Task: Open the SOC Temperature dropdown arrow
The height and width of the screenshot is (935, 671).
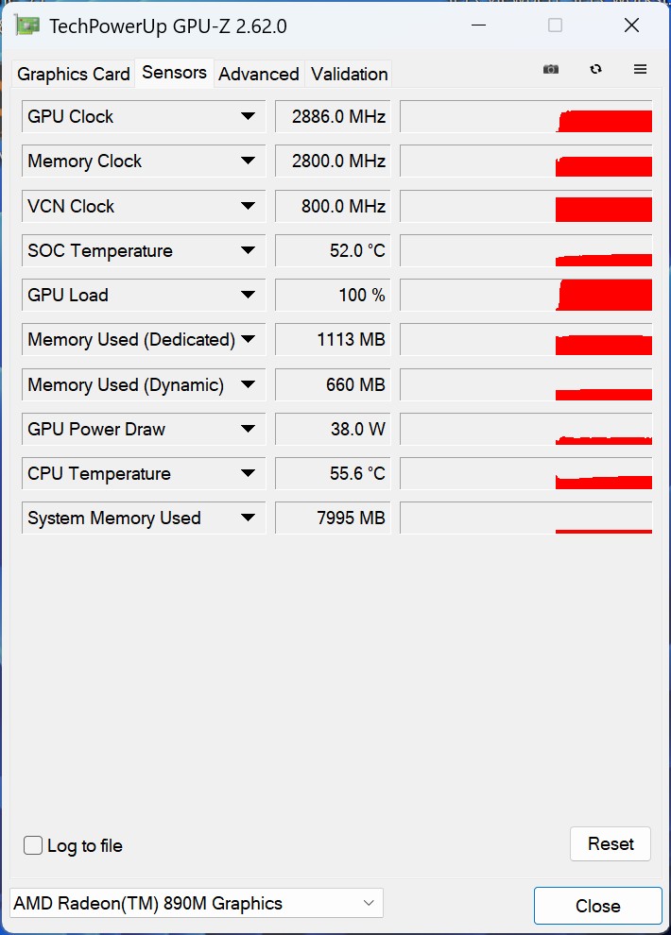Action: 248,251
